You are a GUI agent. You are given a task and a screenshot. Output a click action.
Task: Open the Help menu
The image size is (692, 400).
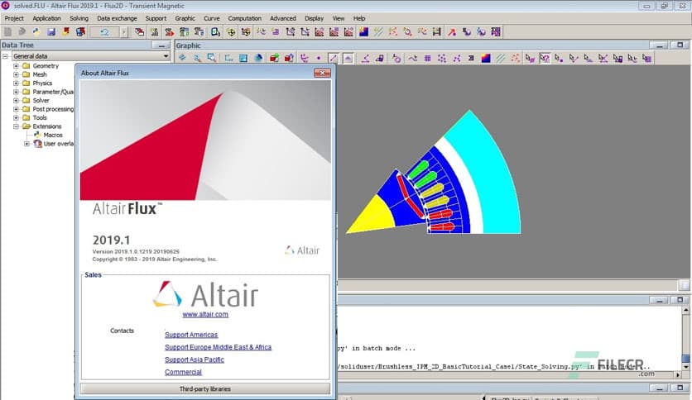coord(359,18)
